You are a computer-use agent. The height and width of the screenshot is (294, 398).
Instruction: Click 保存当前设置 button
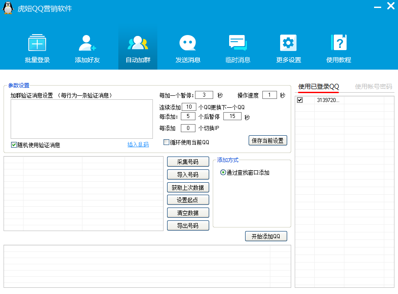268,141
